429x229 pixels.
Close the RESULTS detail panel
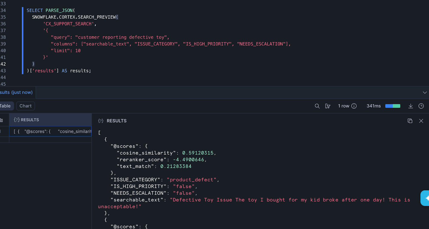click(421, 121)
